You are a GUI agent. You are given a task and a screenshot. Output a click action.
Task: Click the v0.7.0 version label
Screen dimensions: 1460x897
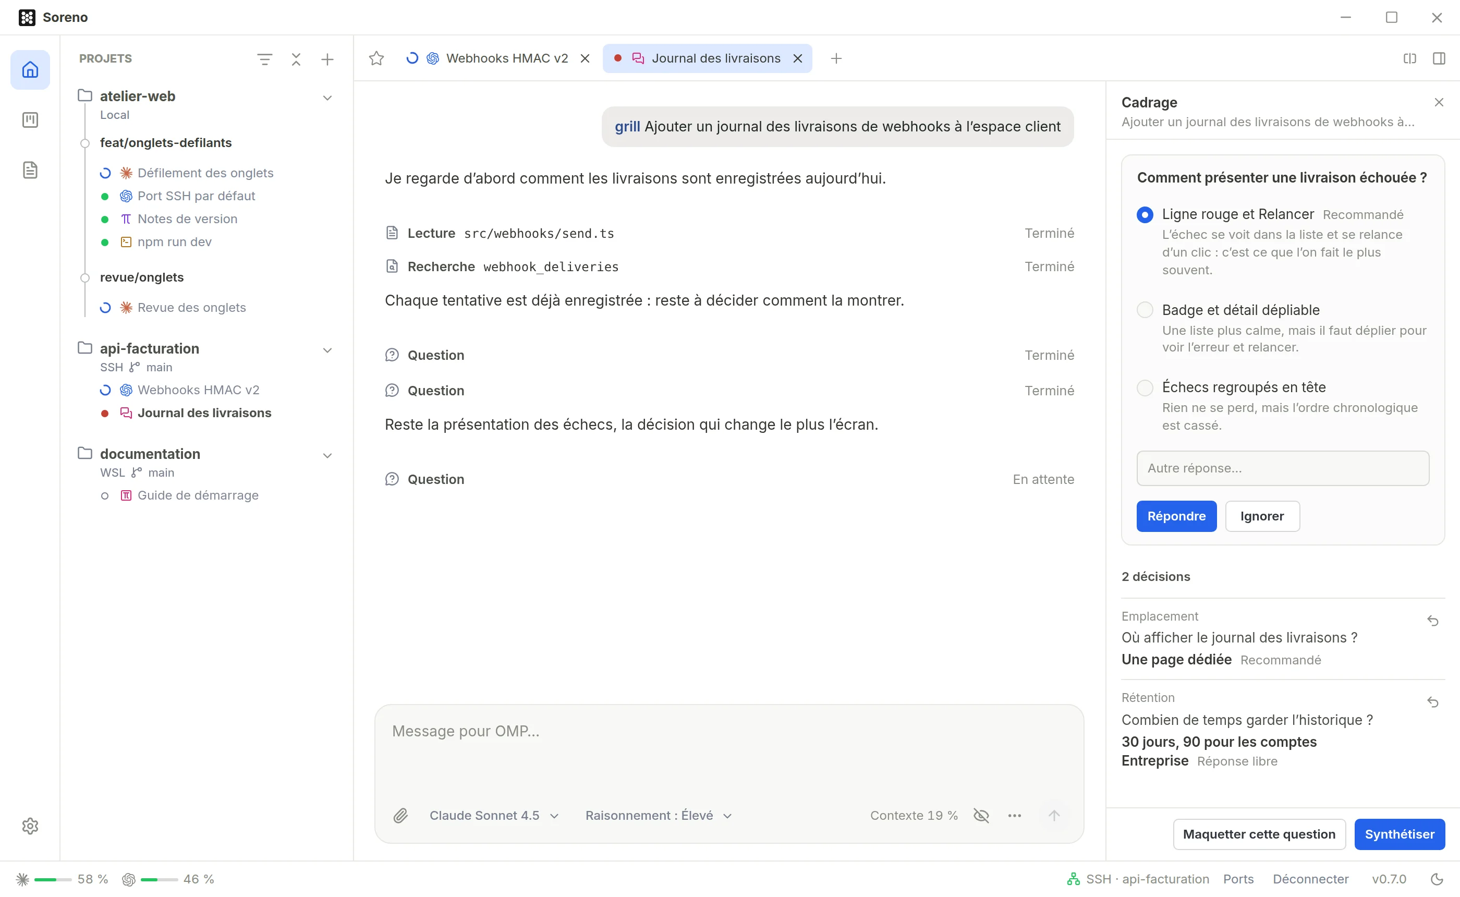tap(1389, 879)
